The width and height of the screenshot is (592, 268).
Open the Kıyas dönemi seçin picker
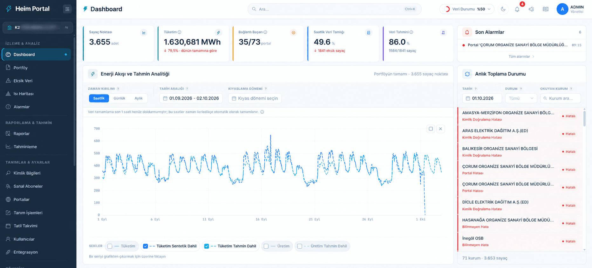(255, 98)
